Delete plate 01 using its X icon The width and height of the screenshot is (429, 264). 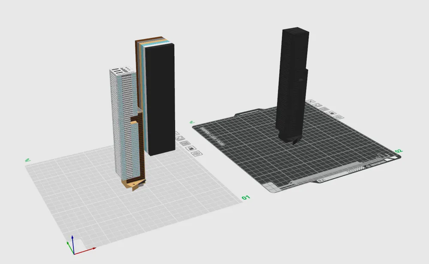point(176,132)
